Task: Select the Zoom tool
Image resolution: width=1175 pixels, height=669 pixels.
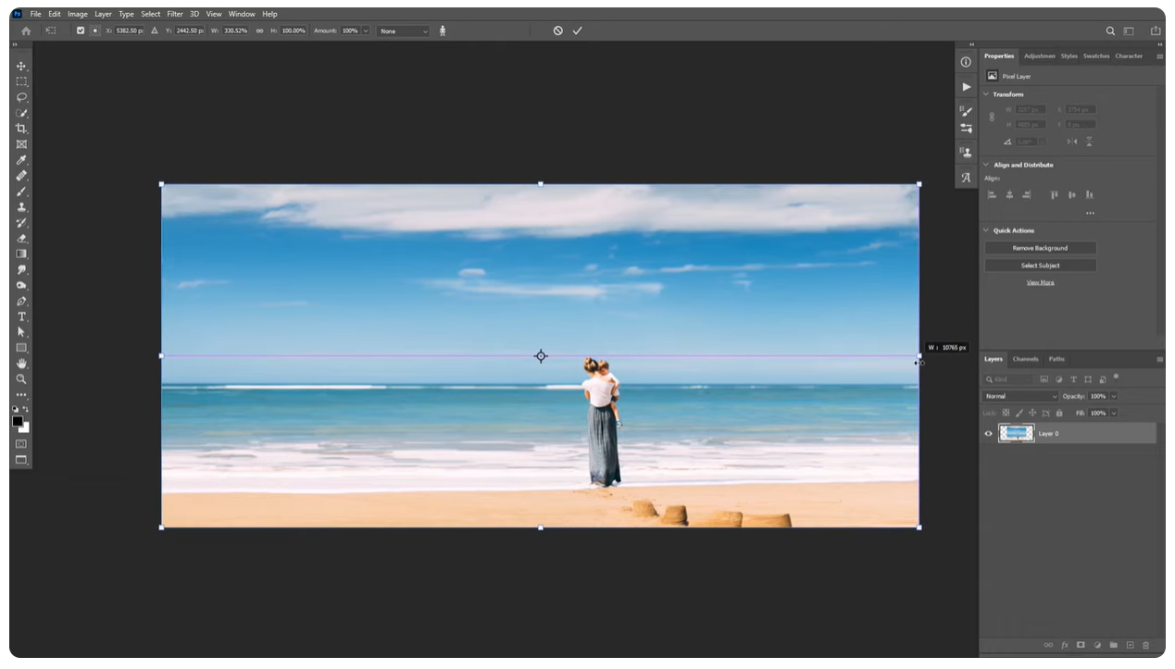Action: tap(21, 379)
